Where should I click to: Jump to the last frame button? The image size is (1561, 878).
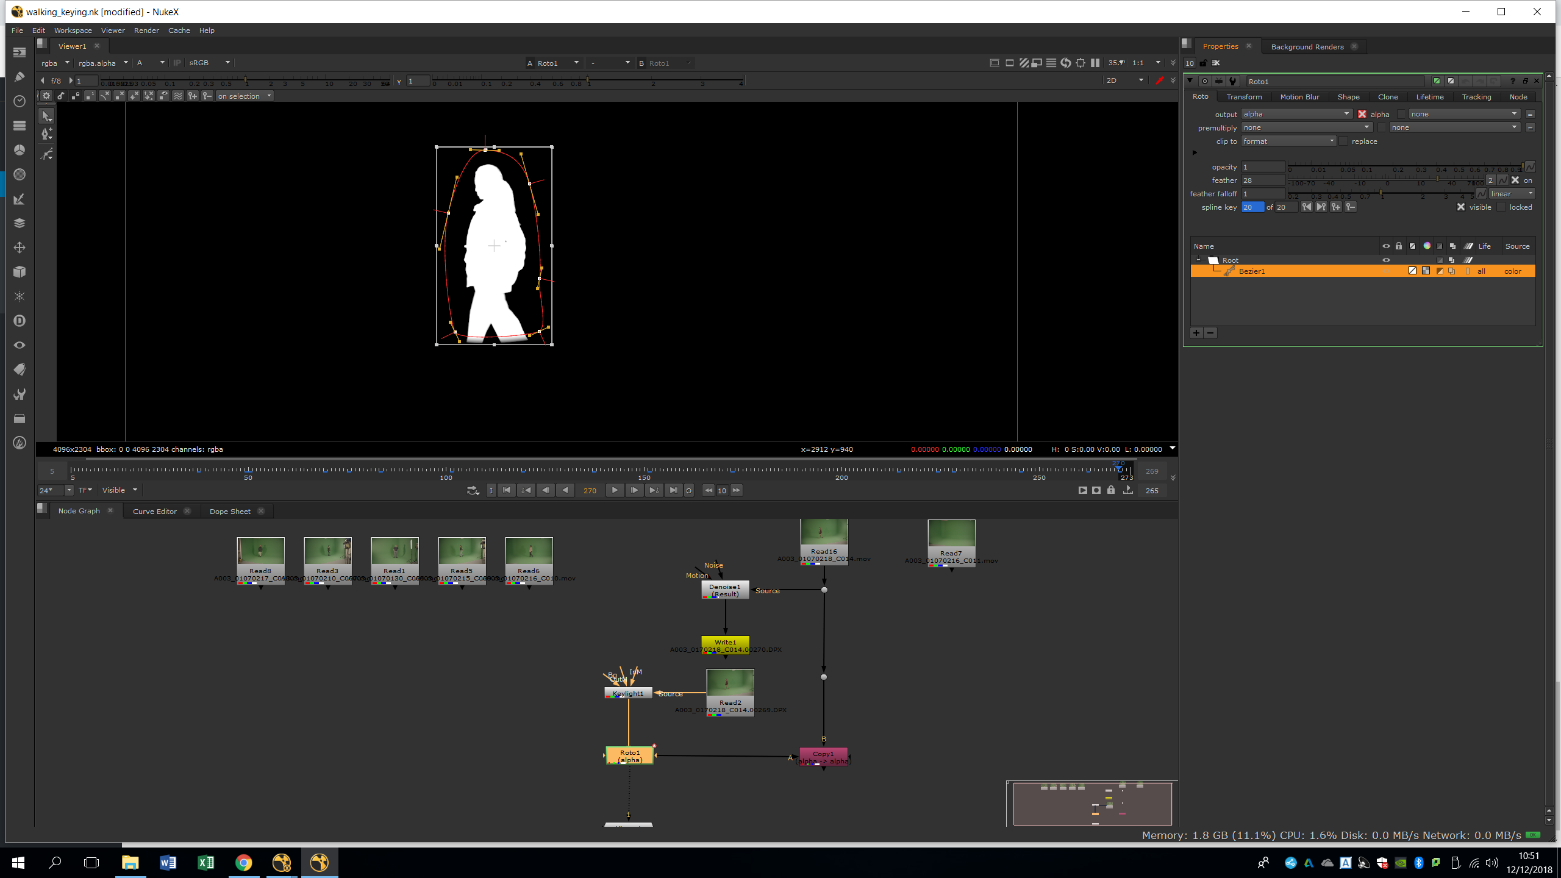[x=673, y=490]
